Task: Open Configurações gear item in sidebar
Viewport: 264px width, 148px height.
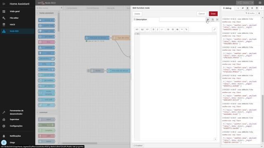Action: click(17, 126)
